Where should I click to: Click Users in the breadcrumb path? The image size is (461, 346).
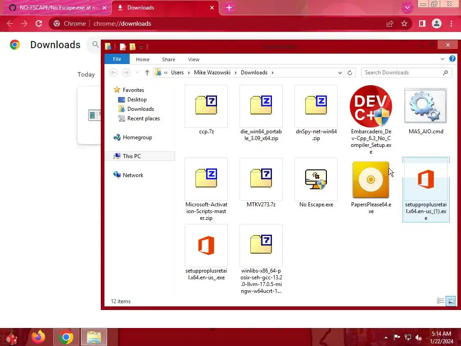(177, 73)
